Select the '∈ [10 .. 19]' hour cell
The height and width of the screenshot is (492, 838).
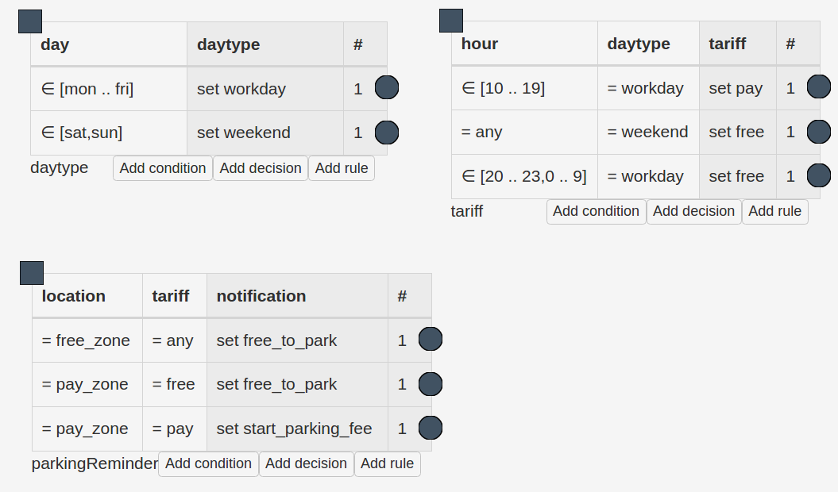[x=524, y=88]
